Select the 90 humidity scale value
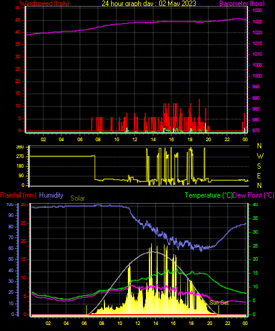 (11, 215)
